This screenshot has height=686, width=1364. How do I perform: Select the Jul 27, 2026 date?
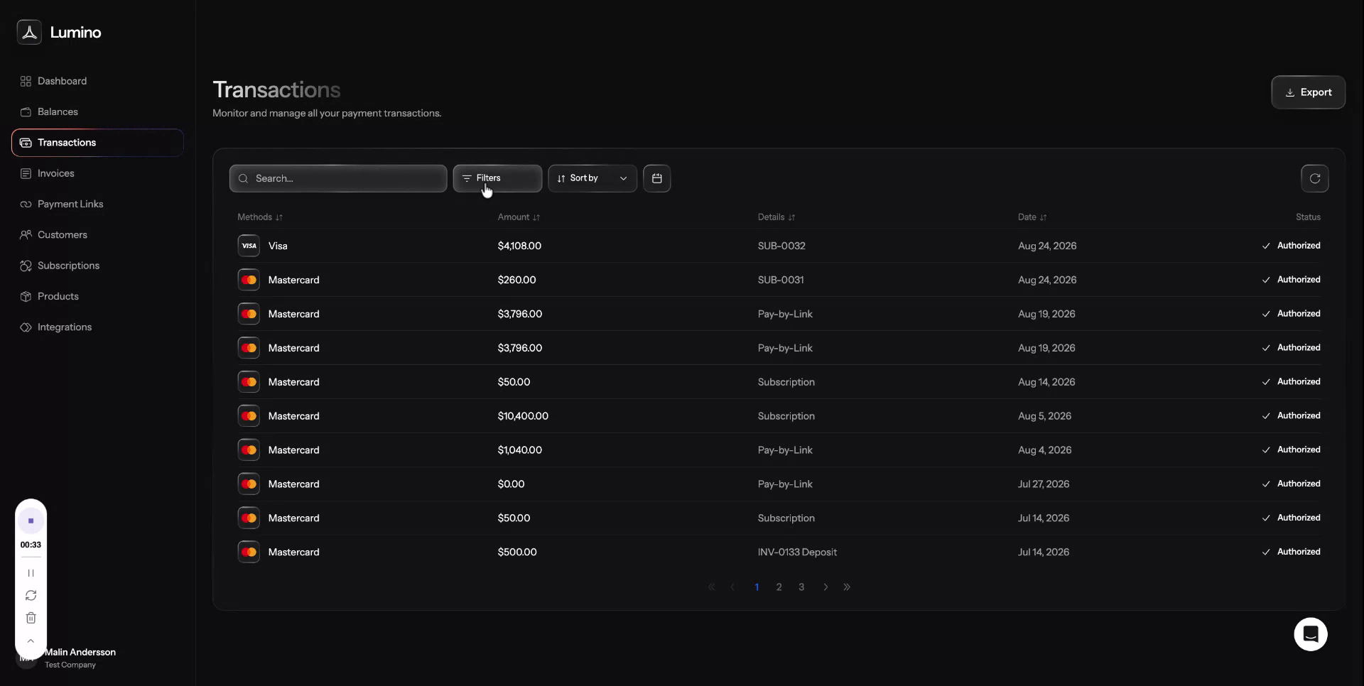tap(1043, 484)
